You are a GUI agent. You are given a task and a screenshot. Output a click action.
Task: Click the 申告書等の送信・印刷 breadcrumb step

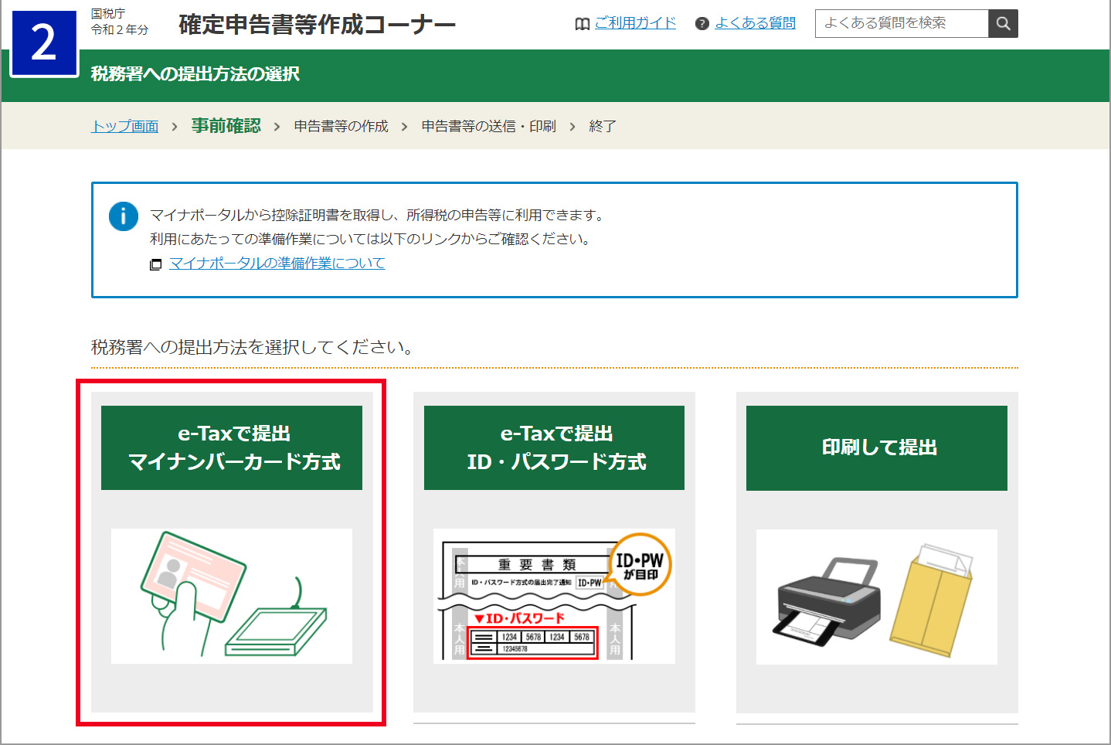(488, 126)
